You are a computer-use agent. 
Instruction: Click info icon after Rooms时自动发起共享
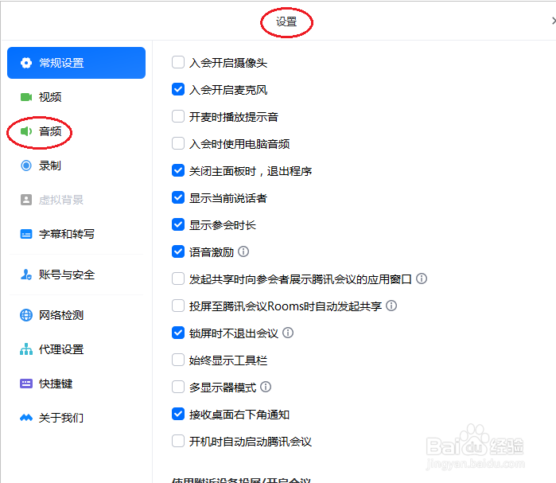(391, 306)
